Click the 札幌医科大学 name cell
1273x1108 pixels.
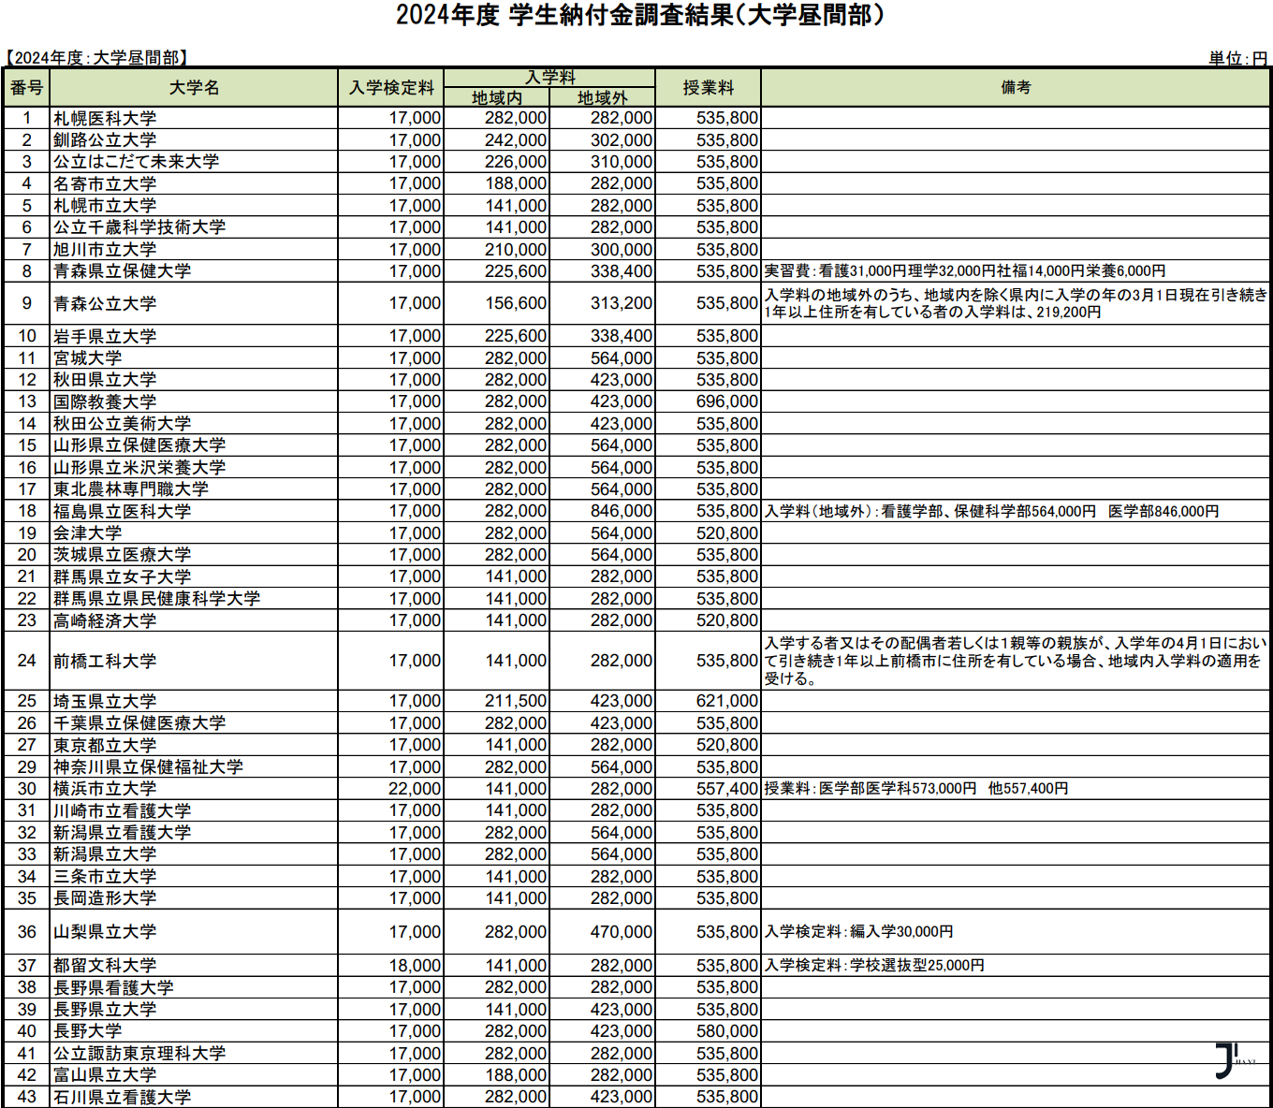[x=105, y=119]
